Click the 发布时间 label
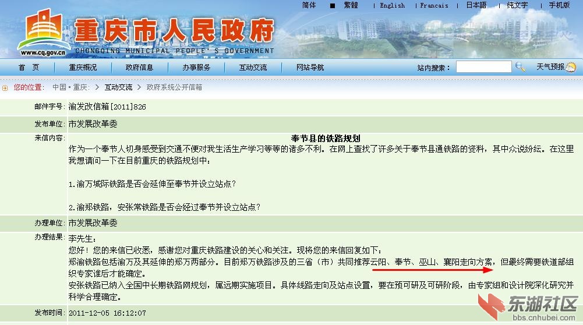The height and width of the screenshot is (325, 583). click(x=50, y=313)
